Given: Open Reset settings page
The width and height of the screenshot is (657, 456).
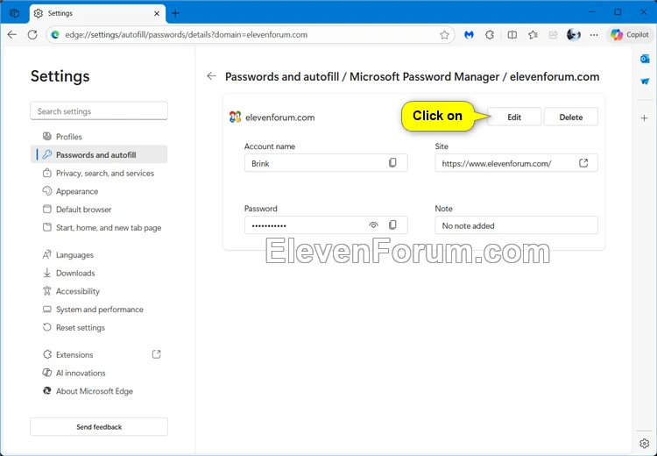Looking at the screenshot, I should pos(99,327).
